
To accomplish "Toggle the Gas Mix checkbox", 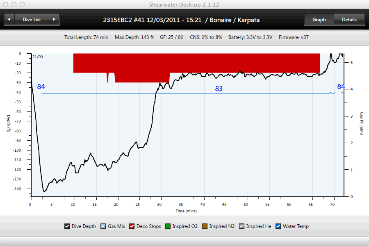I will coord(103,226).
